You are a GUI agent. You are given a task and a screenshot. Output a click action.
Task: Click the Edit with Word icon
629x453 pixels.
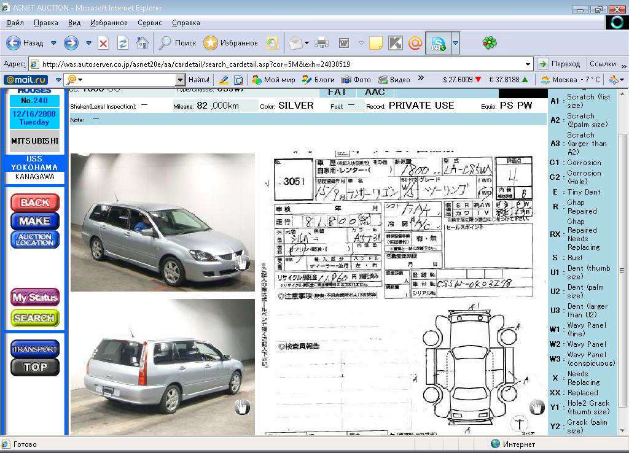coord(344,43)
